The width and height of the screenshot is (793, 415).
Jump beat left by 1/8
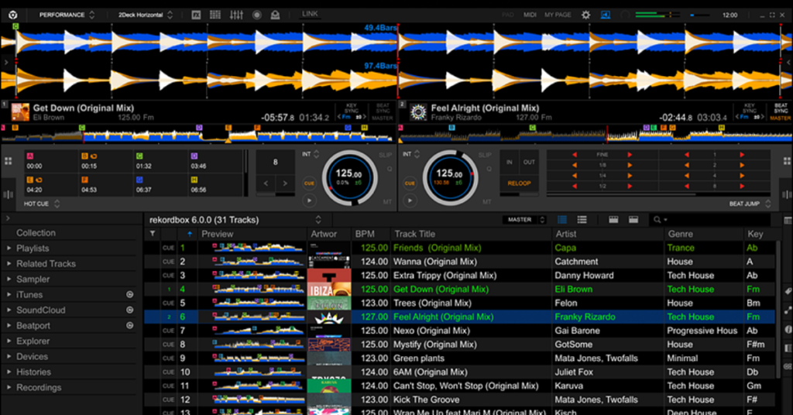tap(575, 165)
